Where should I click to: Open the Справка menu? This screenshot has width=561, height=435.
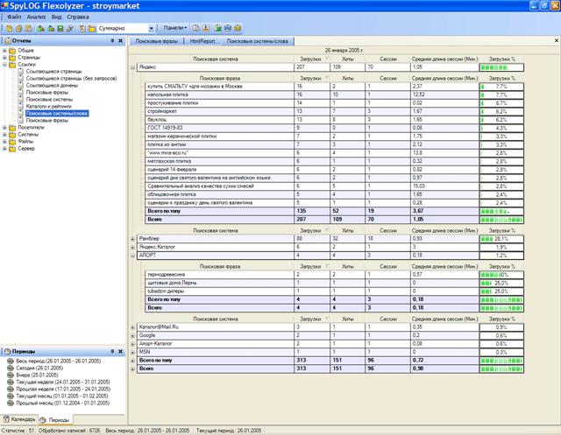(x=78, y=17)
